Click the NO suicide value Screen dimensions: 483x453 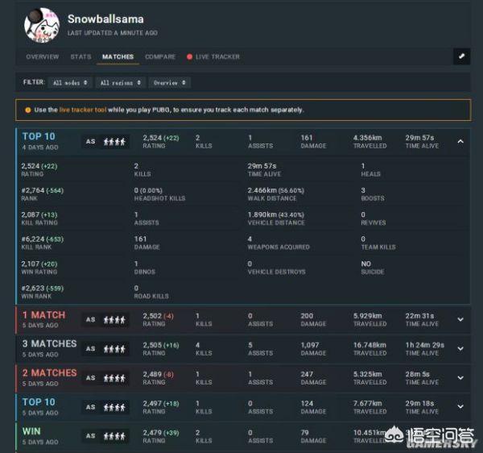click(x=366, y=264)
